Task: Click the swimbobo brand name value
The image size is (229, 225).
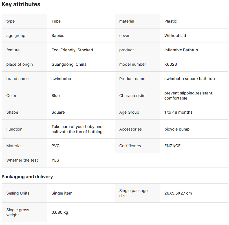Action: point(61,79)
